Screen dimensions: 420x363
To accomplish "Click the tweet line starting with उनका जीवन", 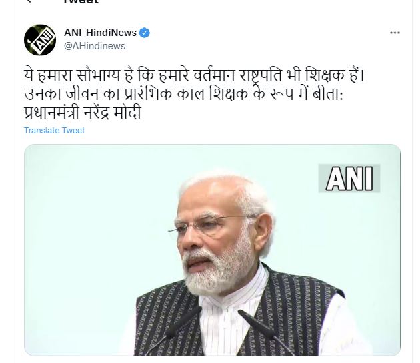I will pyautogui.click(x=183, y=94).
